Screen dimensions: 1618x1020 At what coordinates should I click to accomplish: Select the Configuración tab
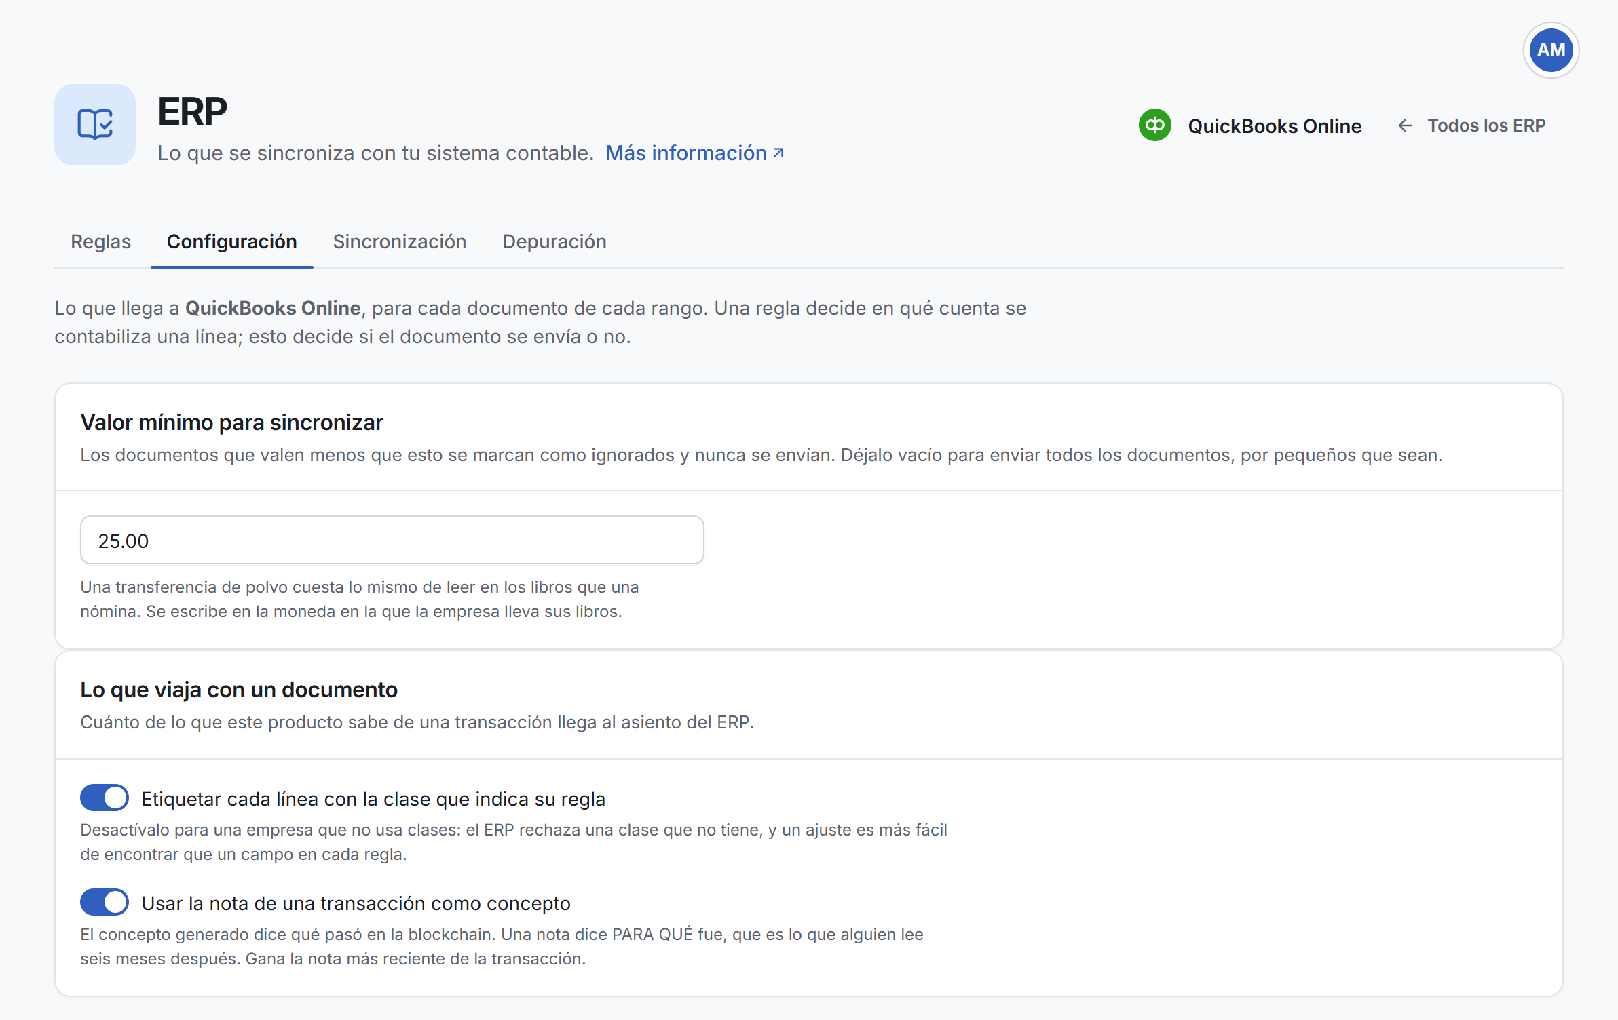click(x=232, y=242)
